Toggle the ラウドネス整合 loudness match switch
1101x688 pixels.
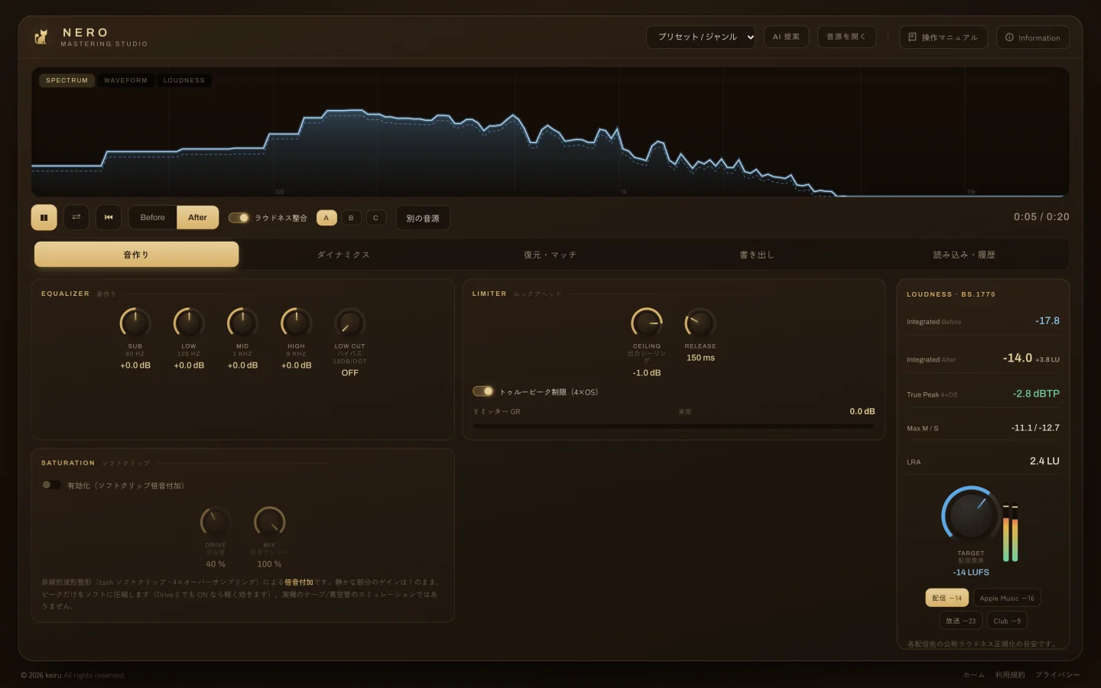[x=239, y=218]
